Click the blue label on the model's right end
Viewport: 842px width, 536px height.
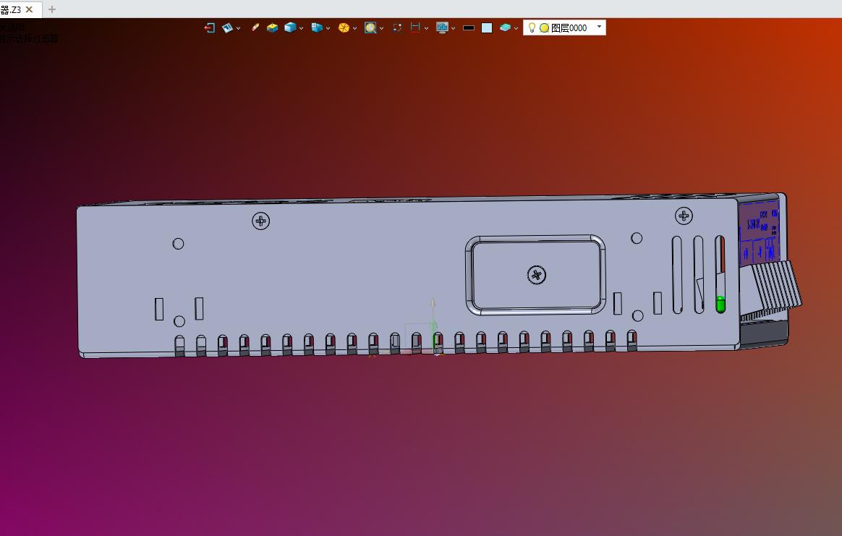tap(760, 232)
